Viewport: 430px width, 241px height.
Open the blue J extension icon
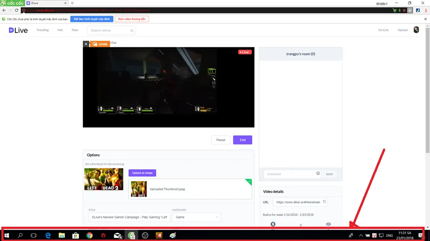417,10
